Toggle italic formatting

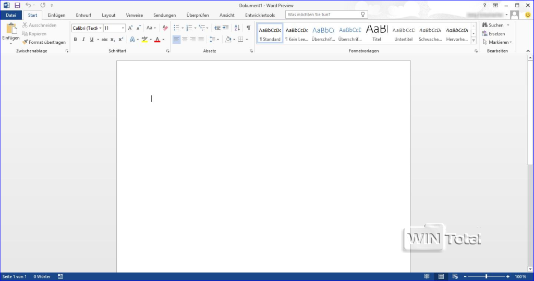click(83, 40)
